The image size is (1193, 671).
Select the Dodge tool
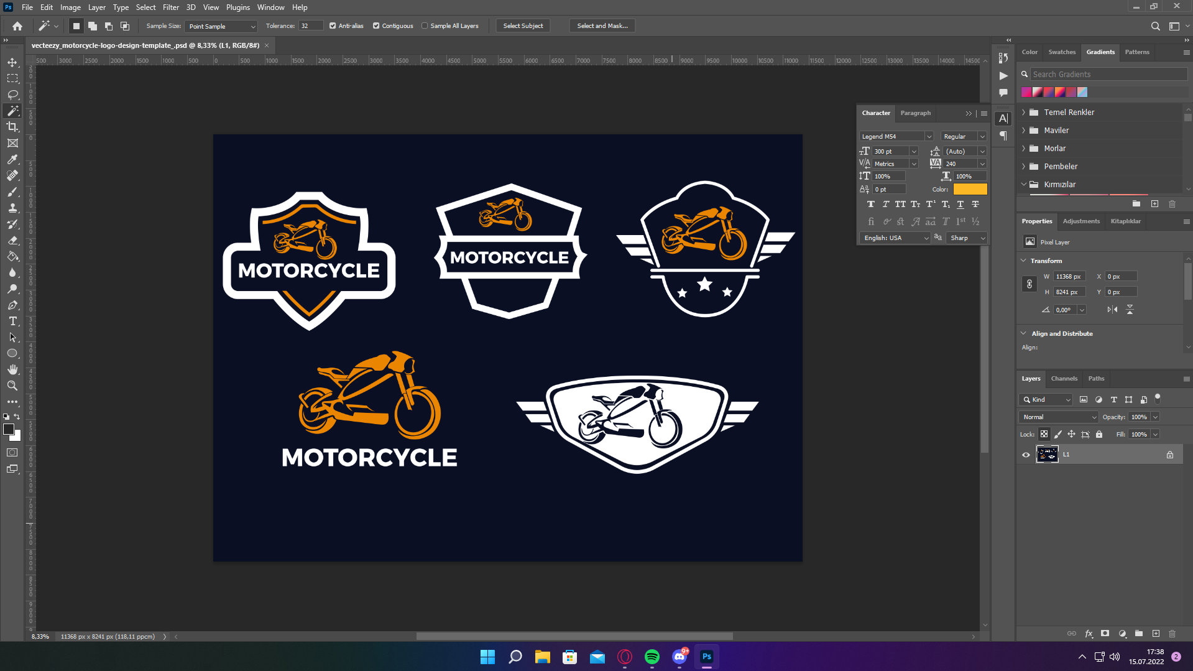(12, 289)
